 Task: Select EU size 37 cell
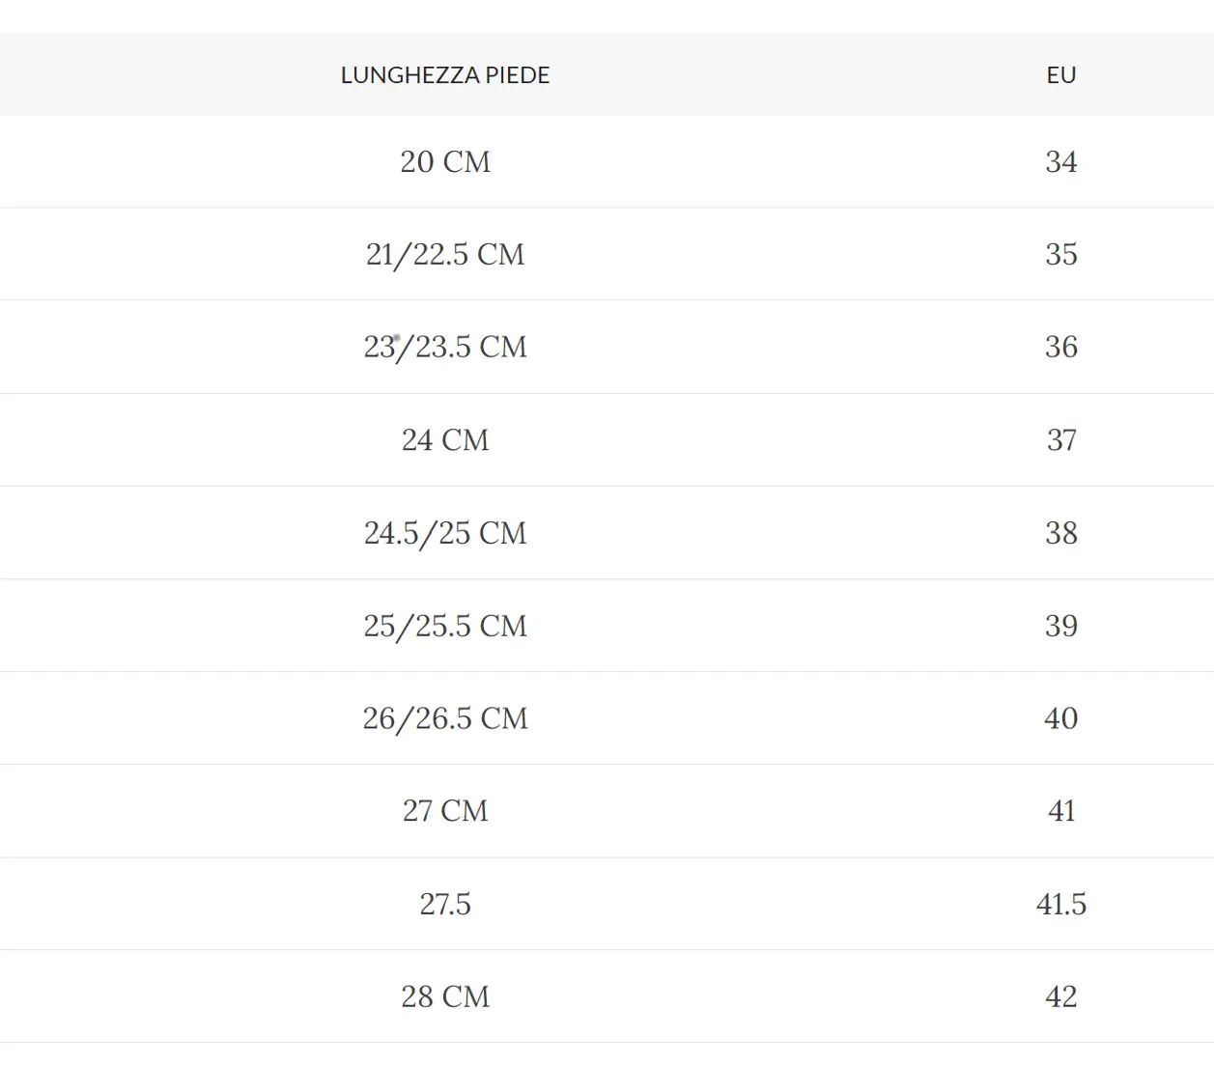click(x=1060, y=440)
